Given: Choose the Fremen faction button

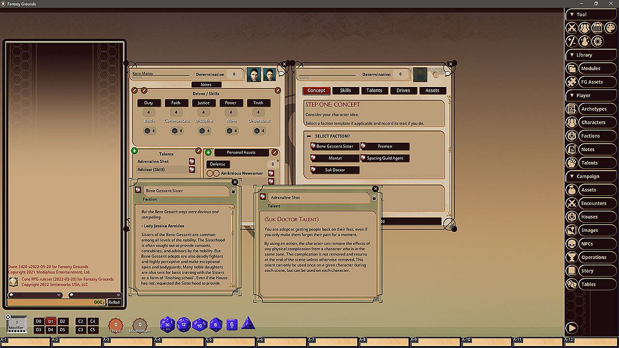Looking at the screenshot, I should pos(385,146).
